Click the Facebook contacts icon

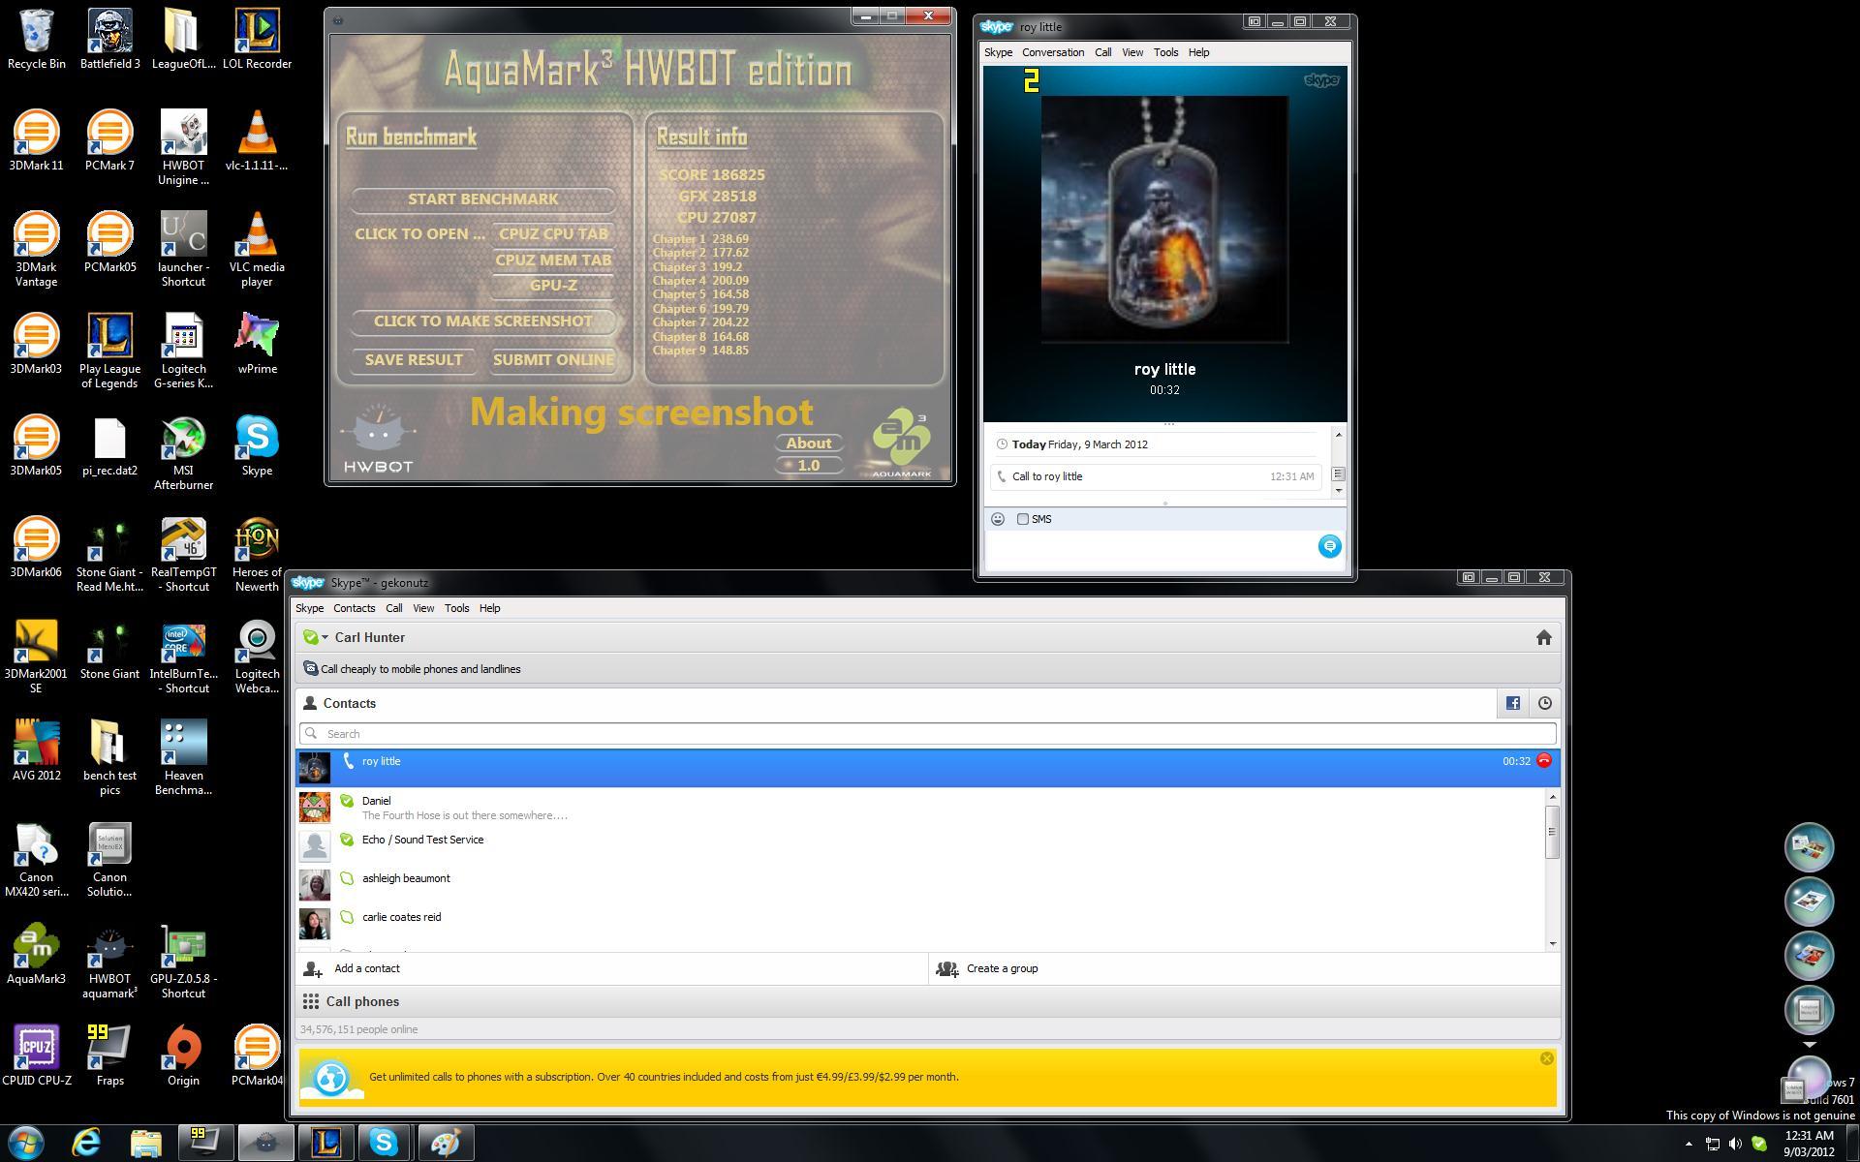1513,704
